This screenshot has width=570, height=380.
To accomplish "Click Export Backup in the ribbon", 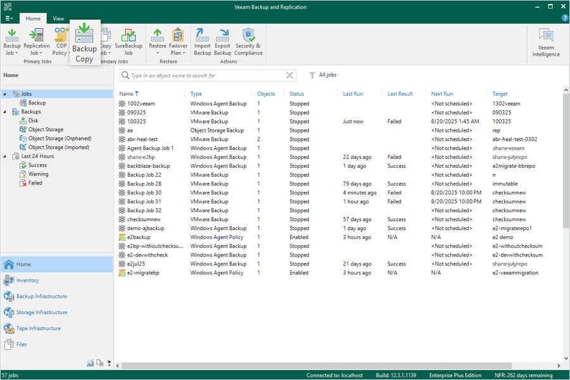I will (222, 42).
